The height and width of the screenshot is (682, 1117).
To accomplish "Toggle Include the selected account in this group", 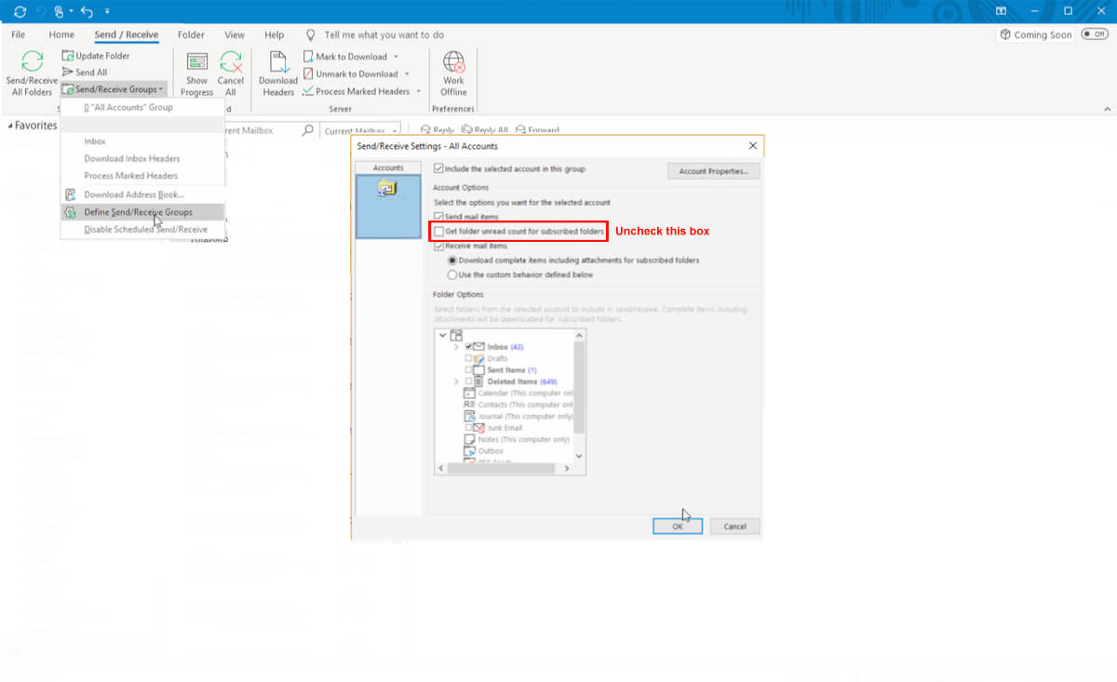I will [439, 168].
